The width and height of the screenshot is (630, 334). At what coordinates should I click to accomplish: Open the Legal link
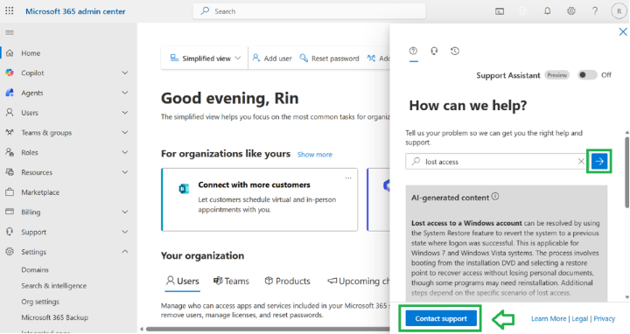[x=580, y=318]
